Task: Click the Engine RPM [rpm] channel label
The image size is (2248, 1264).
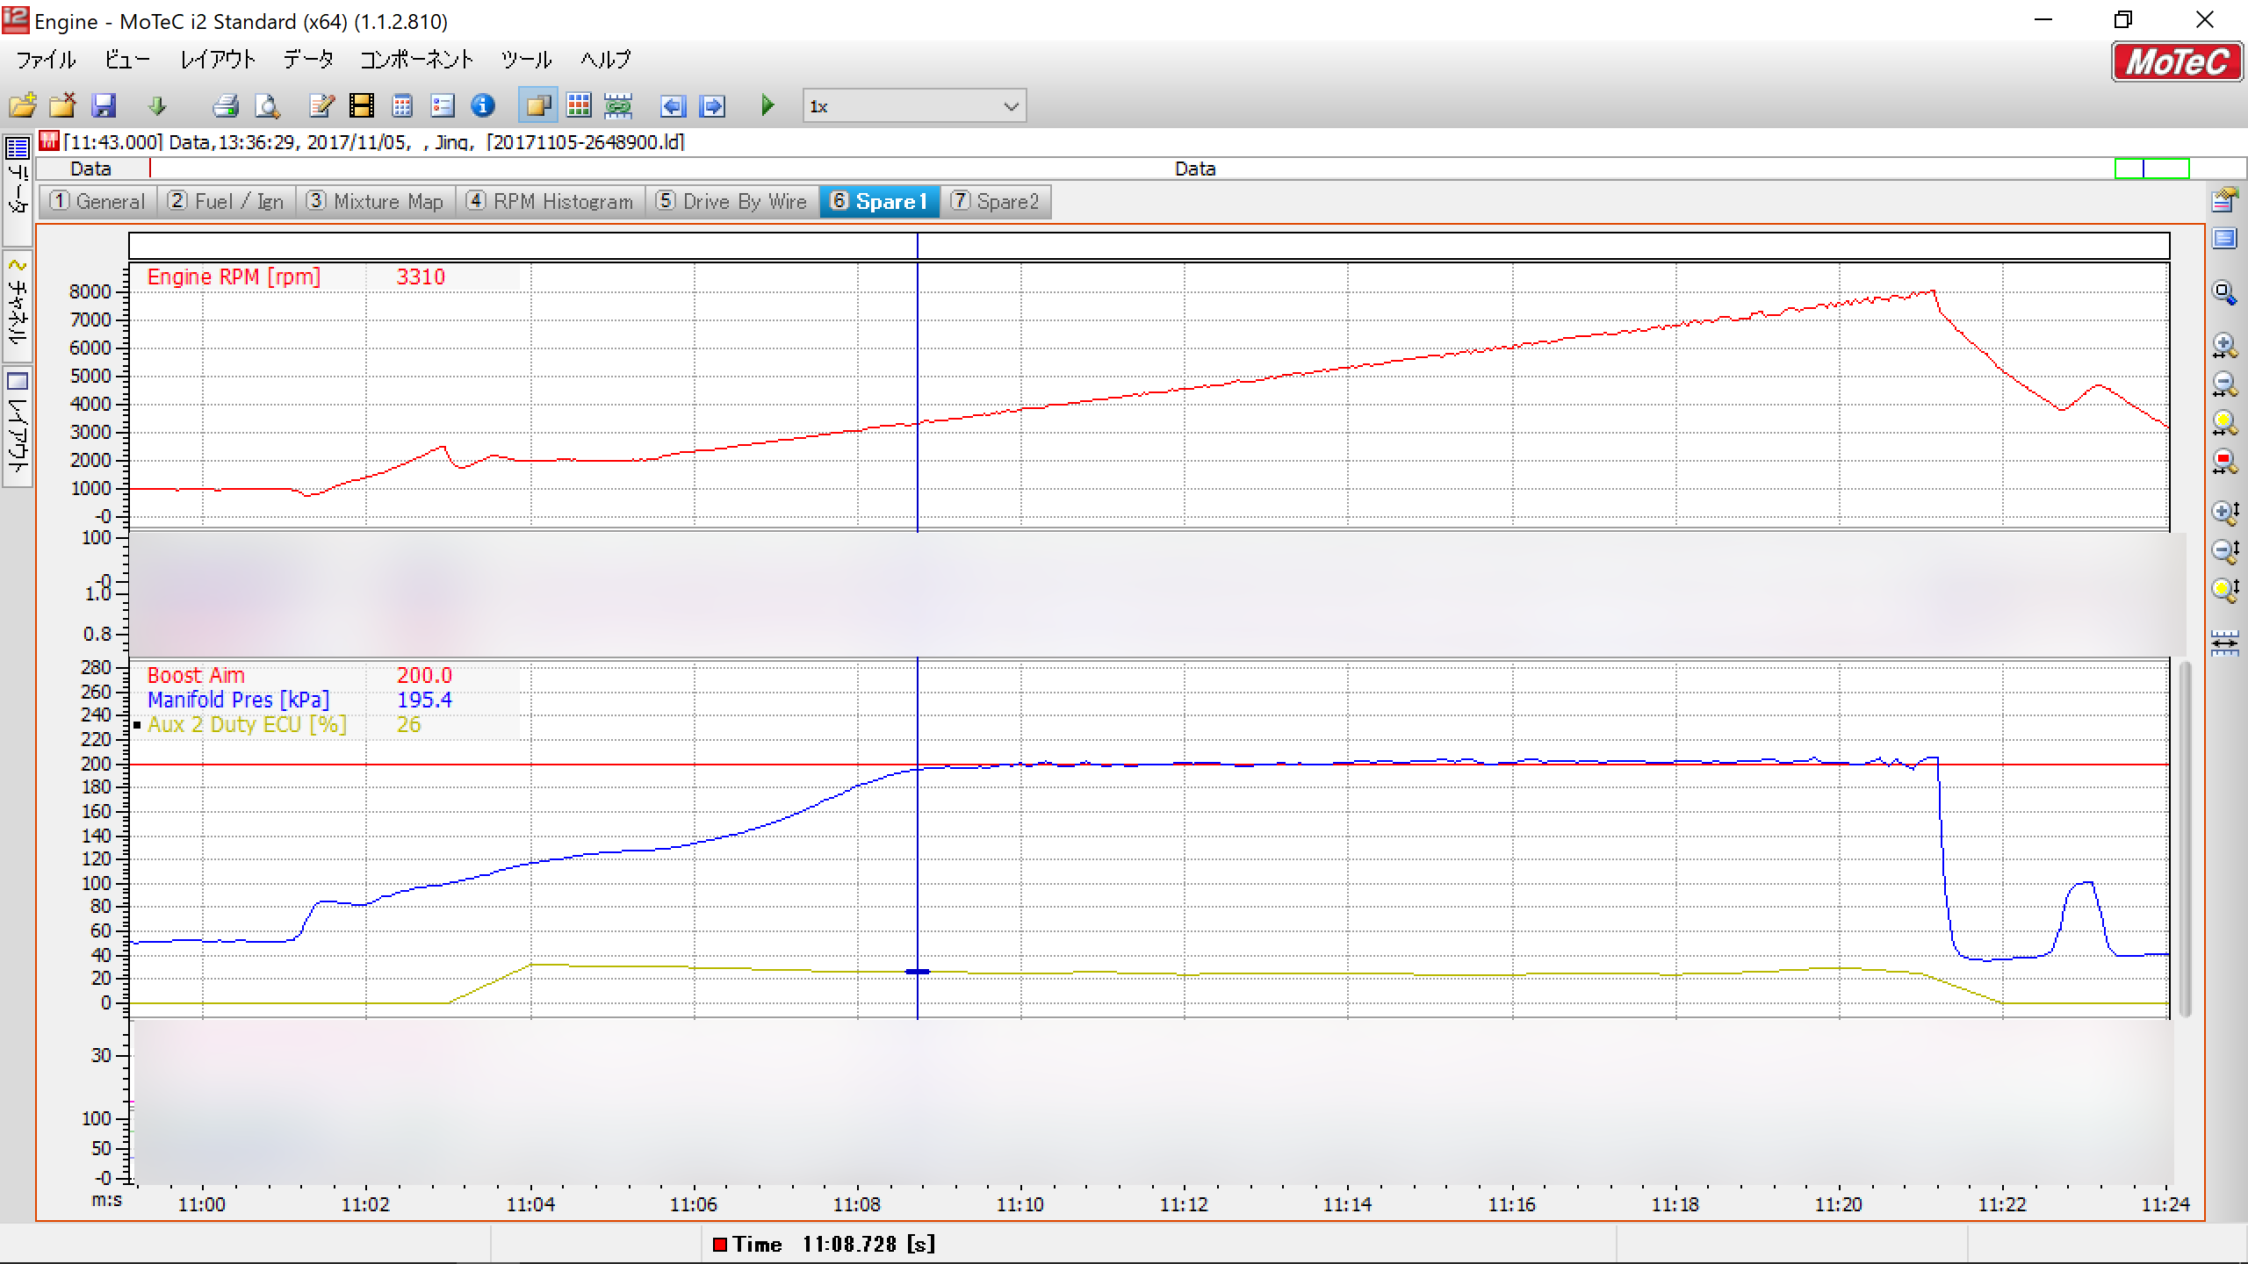Action: pyautogui.click(x=234, y=276)
